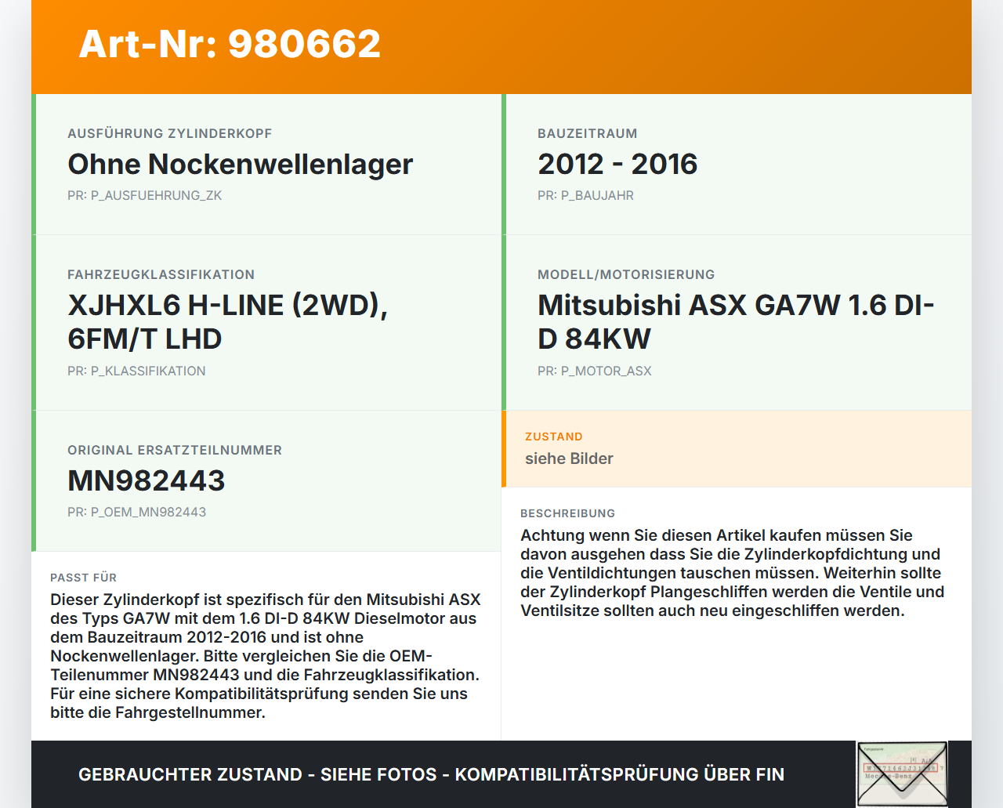Viewport: 1003px width, 808px height.
Task: Click the PR: P_KLASSIFIKATION reference
Action: 137,371
